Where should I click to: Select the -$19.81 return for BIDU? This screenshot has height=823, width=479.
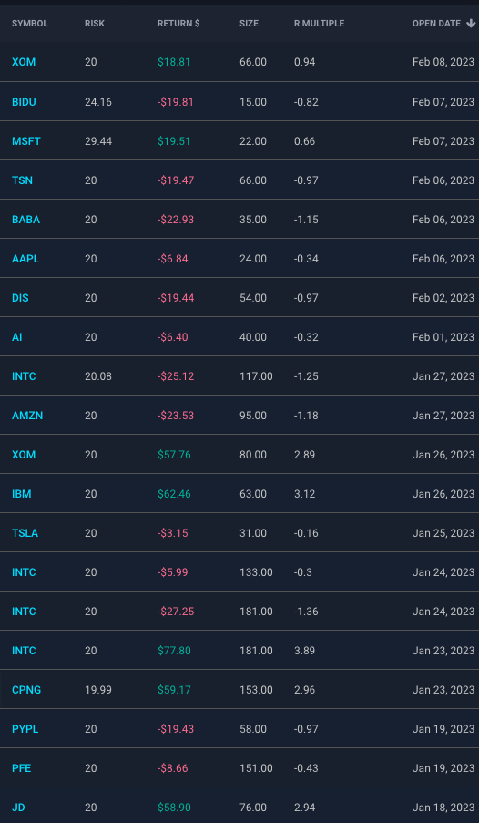[175, 102]
